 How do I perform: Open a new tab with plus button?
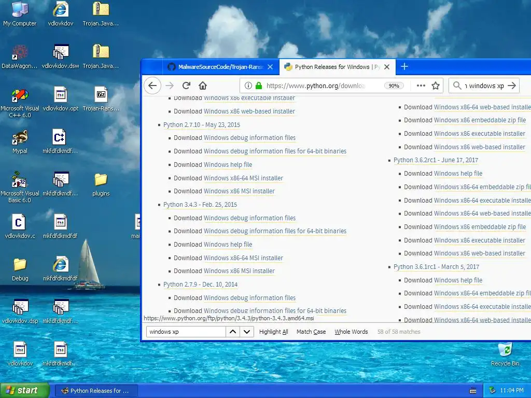[x=404, y=67]
